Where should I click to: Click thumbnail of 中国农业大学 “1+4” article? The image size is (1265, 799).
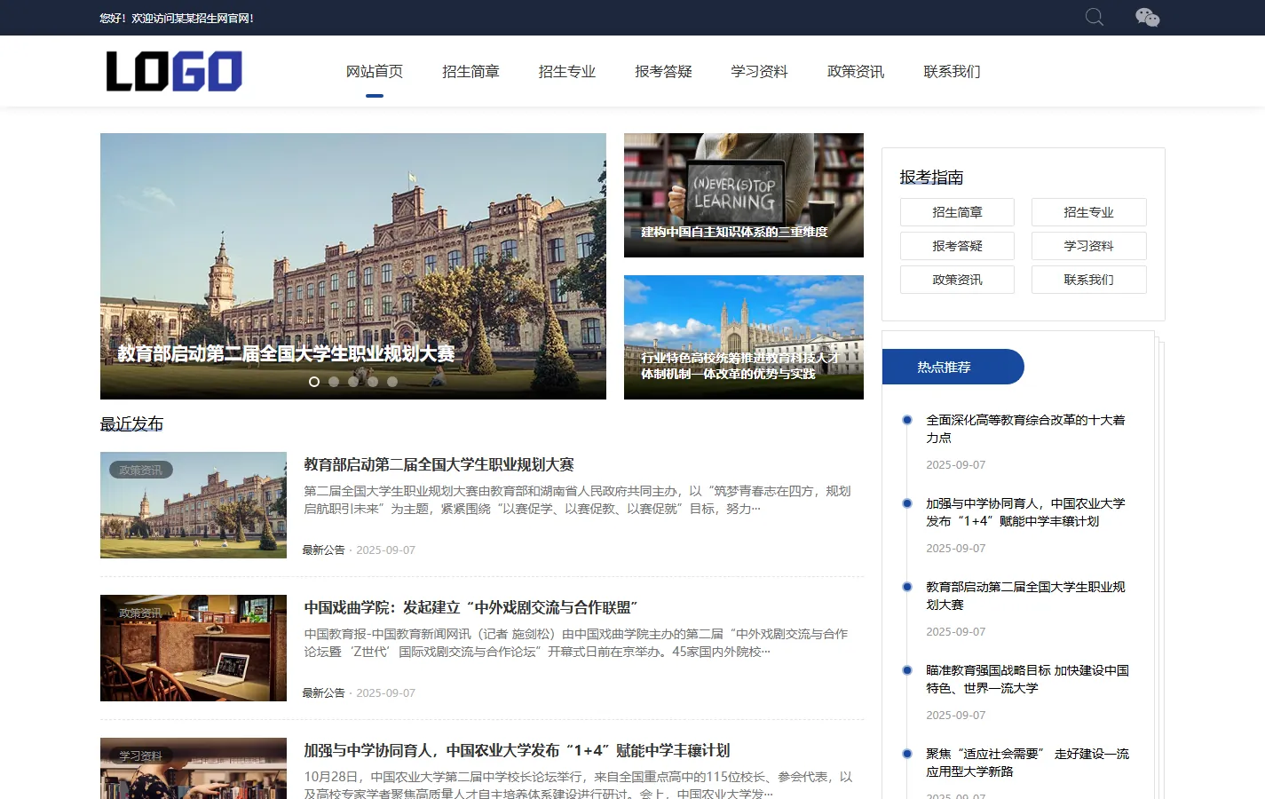click(194, 769)
